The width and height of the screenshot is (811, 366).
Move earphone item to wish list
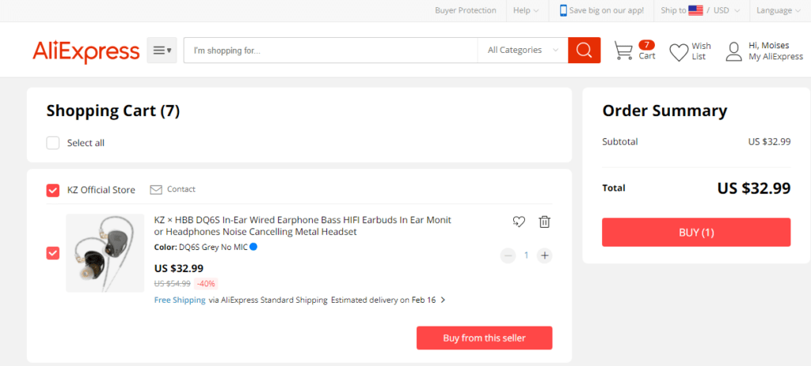click(519, 221)
